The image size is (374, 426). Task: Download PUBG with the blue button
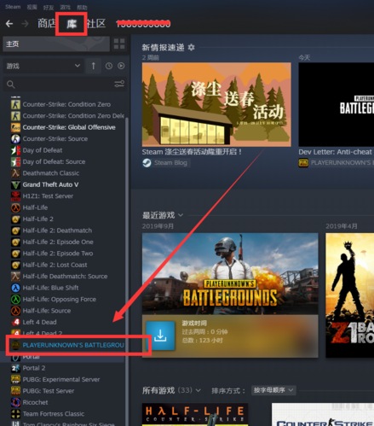pyautogui.click(x=160, y=336)
